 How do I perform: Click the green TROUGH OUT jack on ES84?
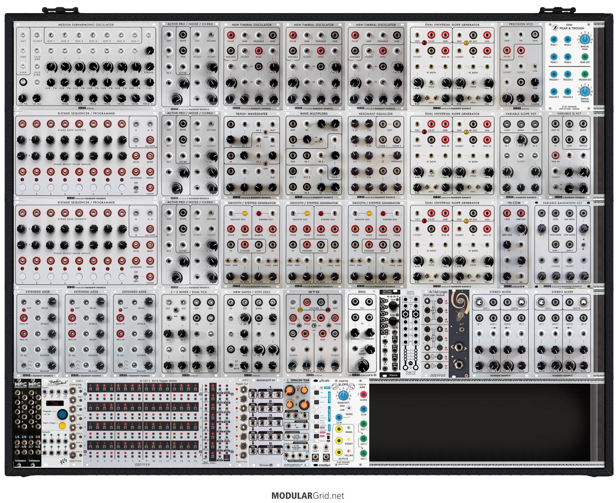tap(585, 74)
